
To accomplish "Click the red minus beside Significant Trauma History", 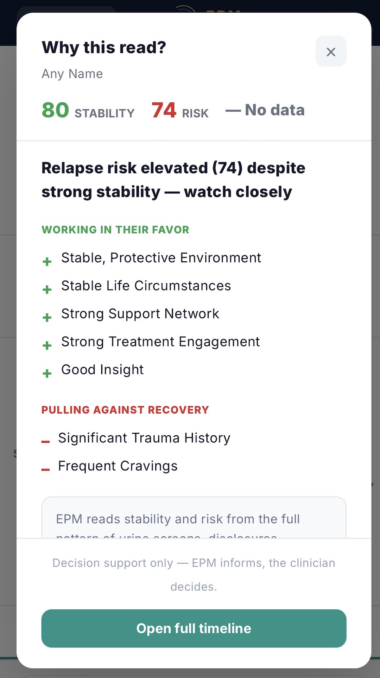I will coord(45,442).
